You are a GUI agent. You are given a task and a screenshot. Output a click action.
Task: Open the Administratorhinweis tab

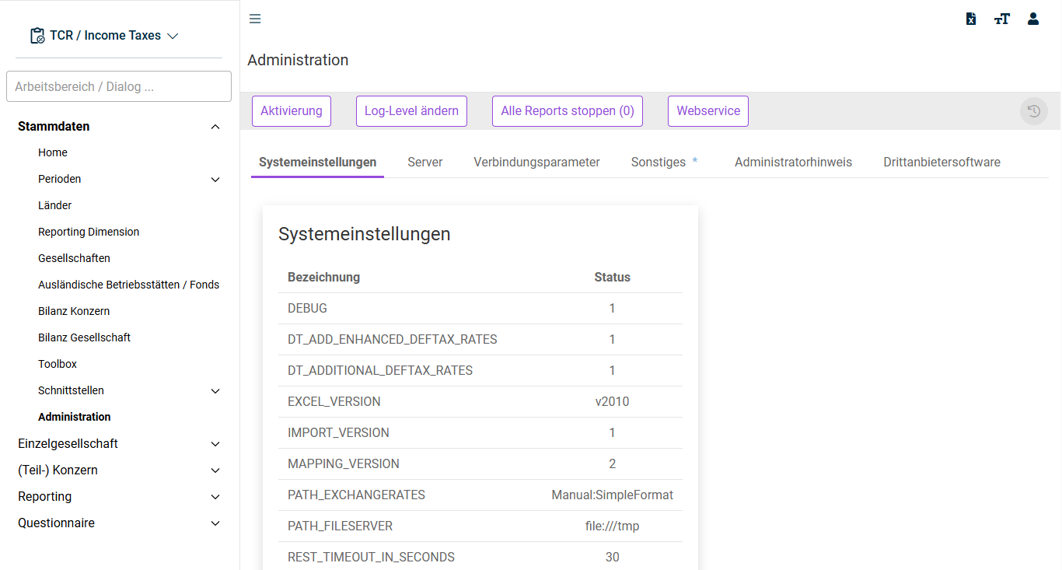point(793,163)
